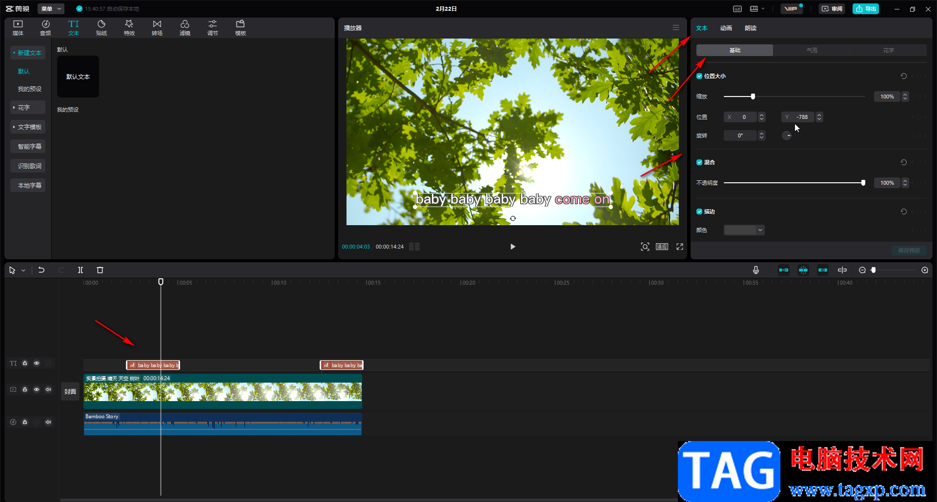The width and height of the screenshot is (937, 502).
Task: Open 智能字幕 smart captions
Action: (28, 146)
